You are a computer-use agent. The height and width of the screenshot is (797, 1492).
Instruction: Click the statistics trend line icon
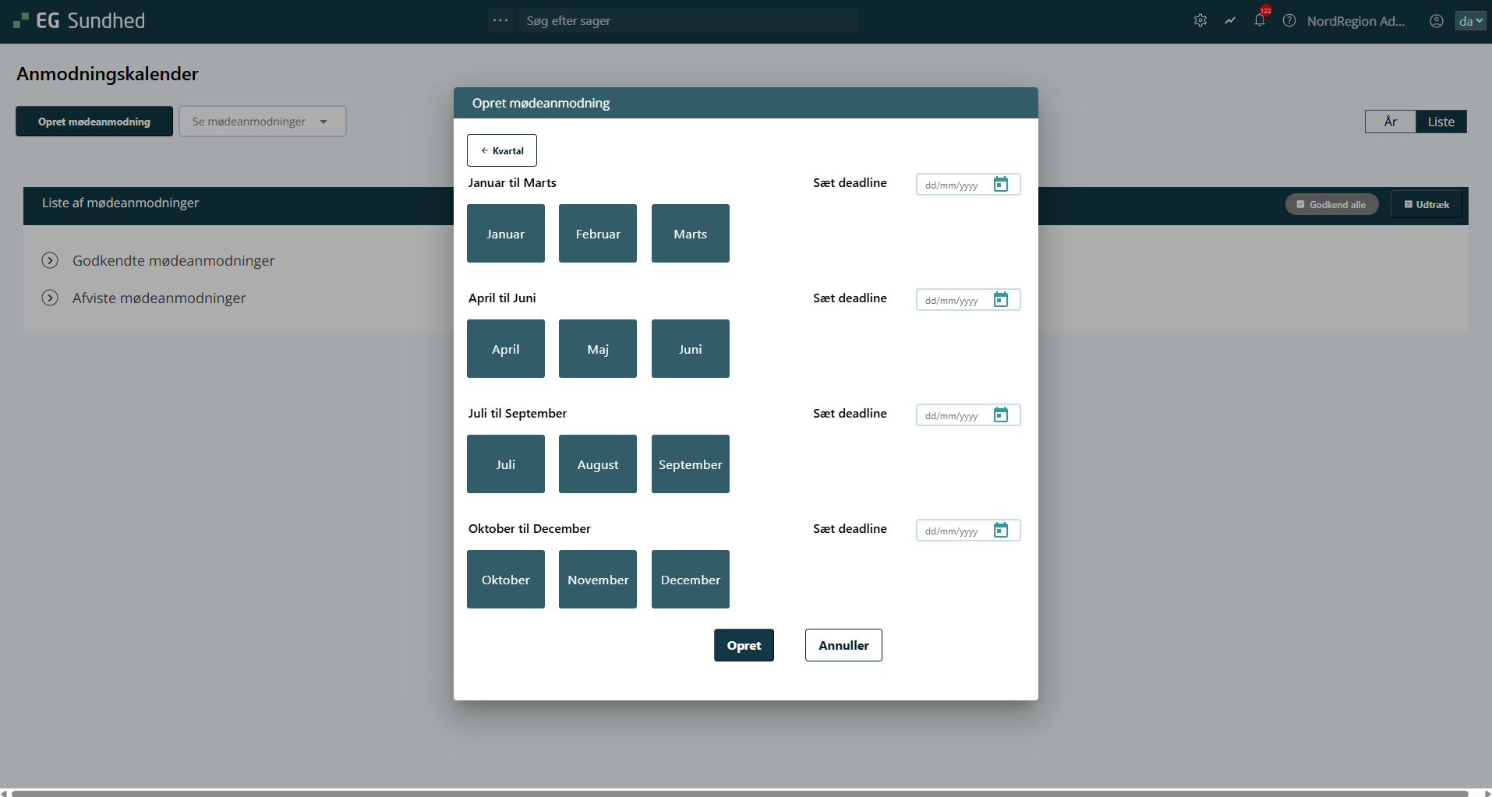pyautogui.click(x=1230, y=21)
